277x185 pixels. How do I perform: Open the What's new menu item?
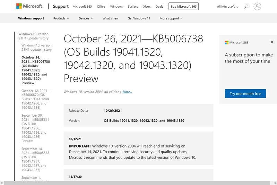(110, 18)
